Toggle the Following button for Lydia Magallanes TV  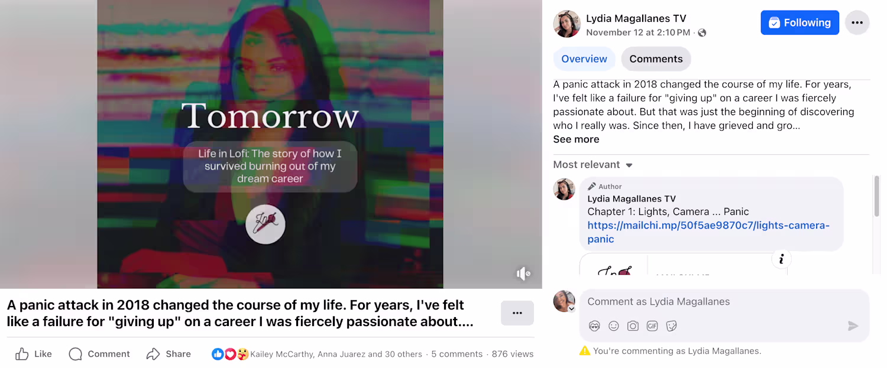(799, 23)
